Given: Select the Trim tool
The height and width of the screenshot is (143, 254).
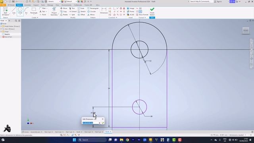Looking at the screenshot, I should (72, 8).
